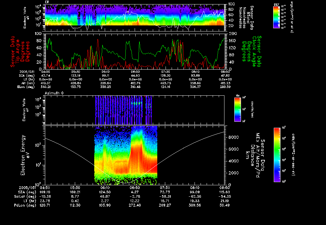Click the ELon value 153.75
Screen dimensions: 326x225
(76, 87)
